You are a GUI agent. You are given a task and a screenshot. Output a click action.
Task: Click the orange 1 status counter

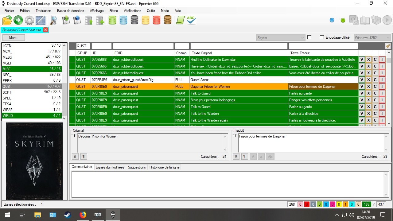click(345, 204)
